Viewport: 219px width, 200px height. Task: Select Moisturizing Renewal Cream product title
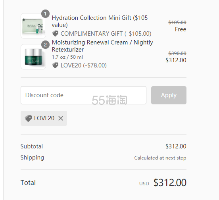pos(102,46)
